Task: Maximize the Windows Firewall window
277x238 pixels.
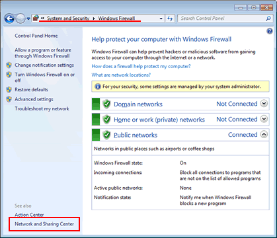Action: click(x=254, y=8)
